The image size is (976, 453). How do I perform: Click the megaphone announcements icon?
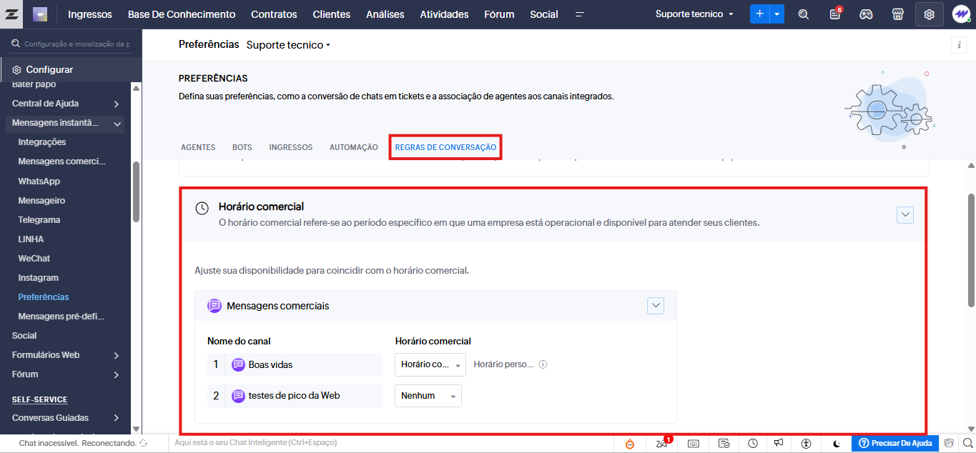coord(779,444)
